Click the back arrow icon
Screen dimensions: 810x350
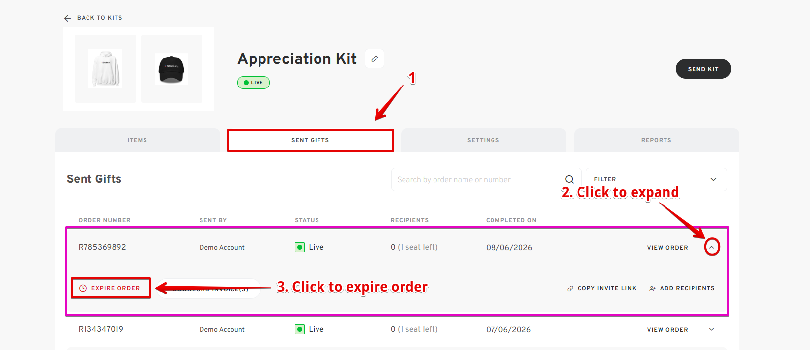[67, 18]
